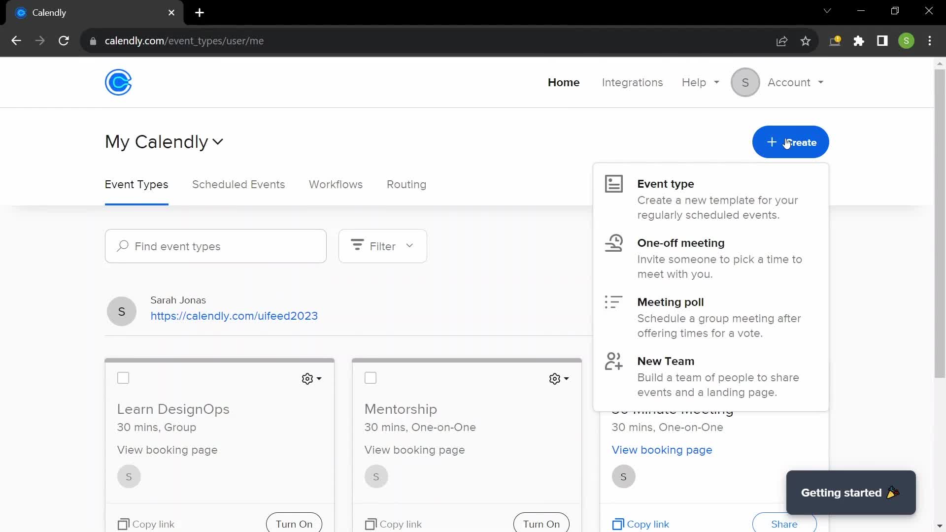Reload the browser page
The height and width of the screenshot is (532, 946).
(64, 41)
